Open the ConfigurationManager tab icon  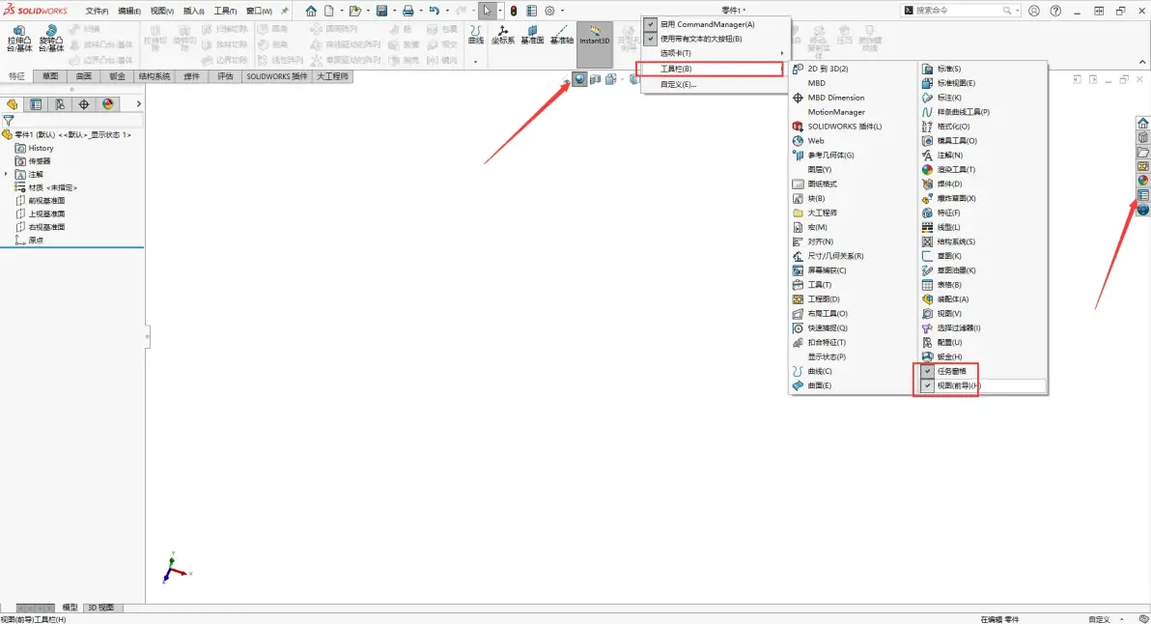pos(60,104)
